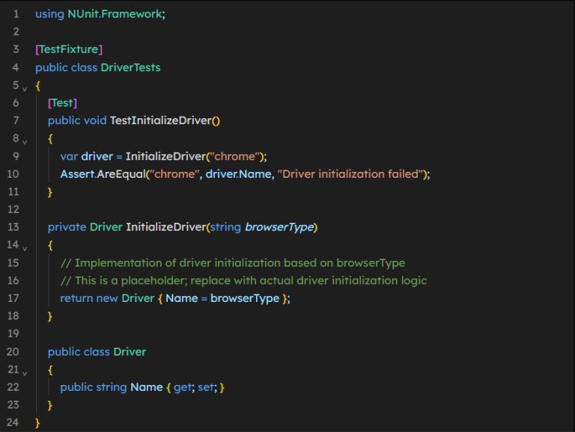Click line number 1 in the gutter
575x432 pixels.
coord(16,14)
